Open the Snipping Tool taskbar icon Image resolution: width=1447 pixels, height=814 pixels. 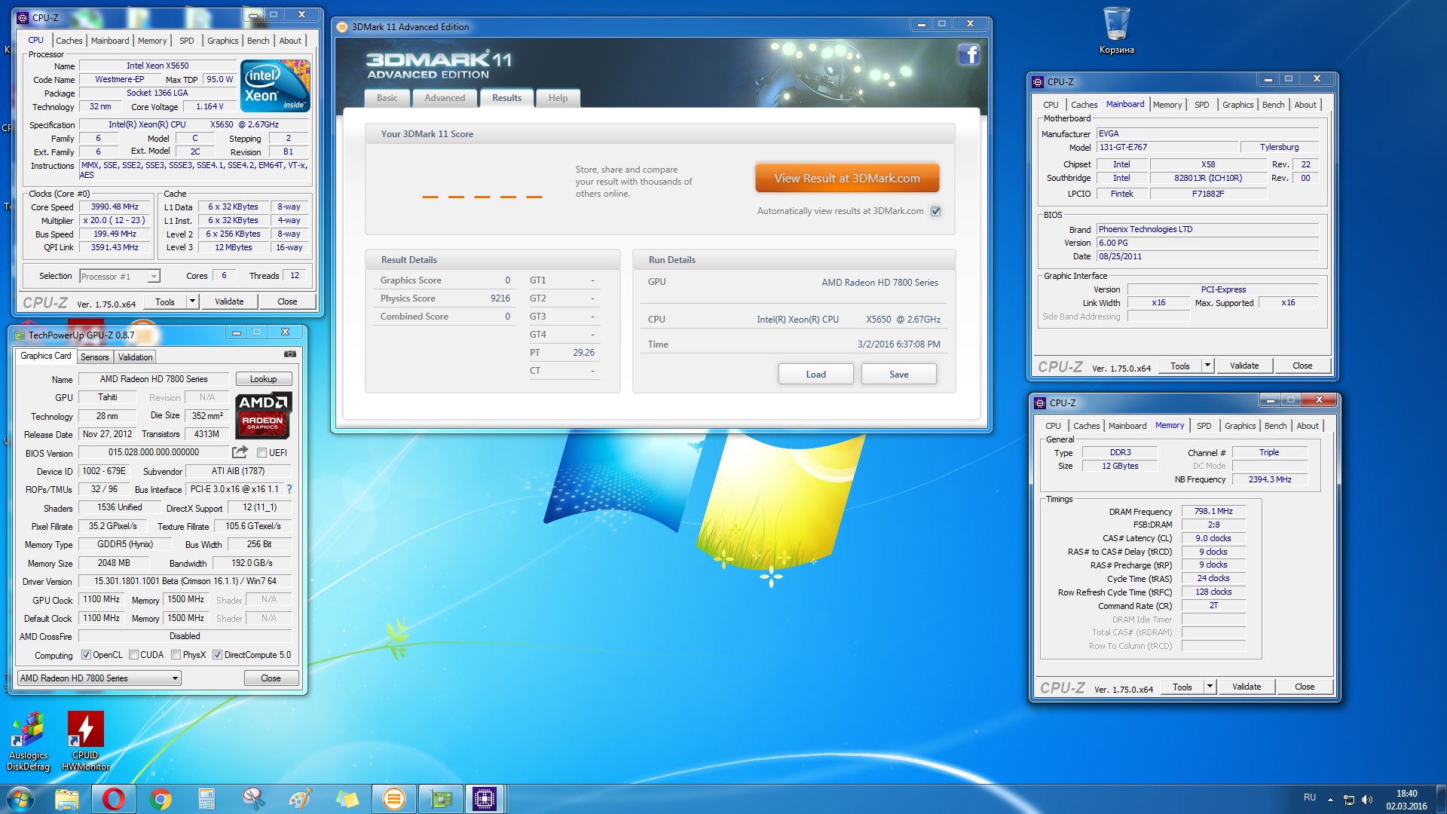pos(253,799)
